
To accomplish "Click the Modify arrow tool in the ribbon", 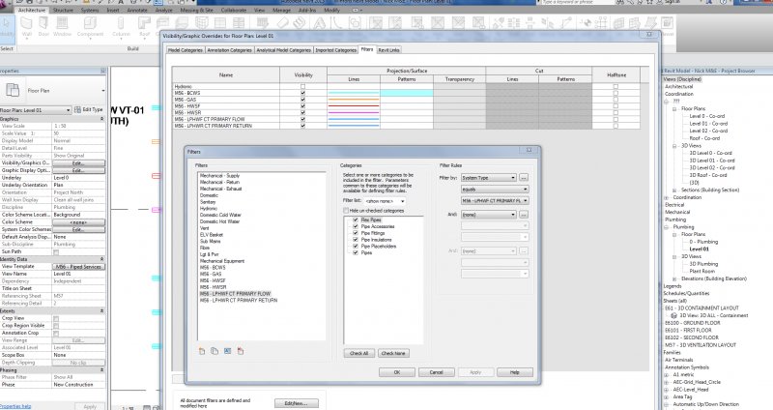I will pyautogui.click(x=7, y=26).
